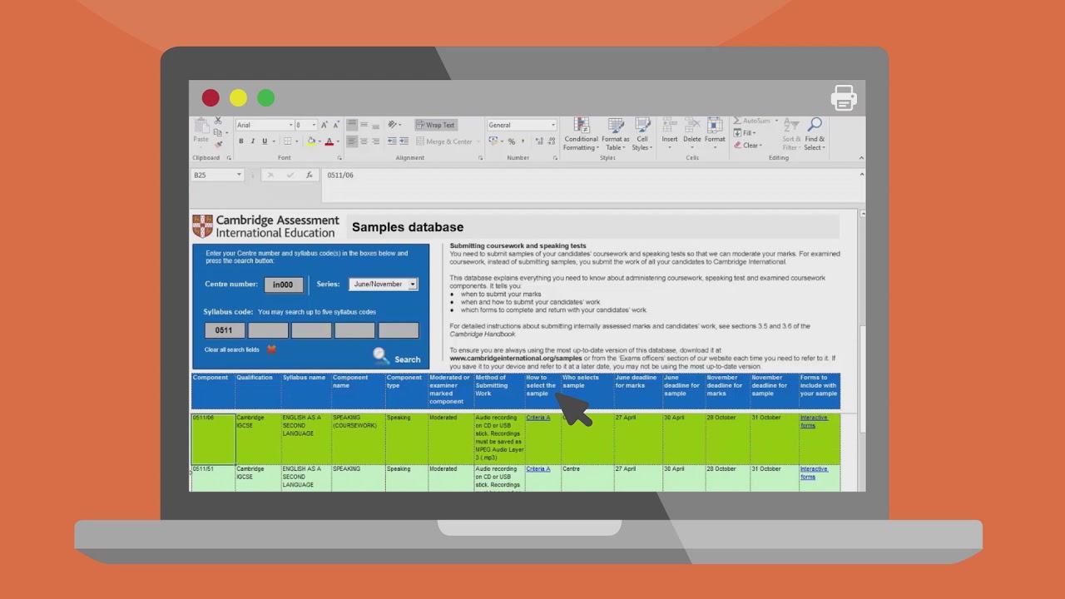Click the accounting number format icon
This screenshot has height=599, width=1065.
click(x=495, y=141)
